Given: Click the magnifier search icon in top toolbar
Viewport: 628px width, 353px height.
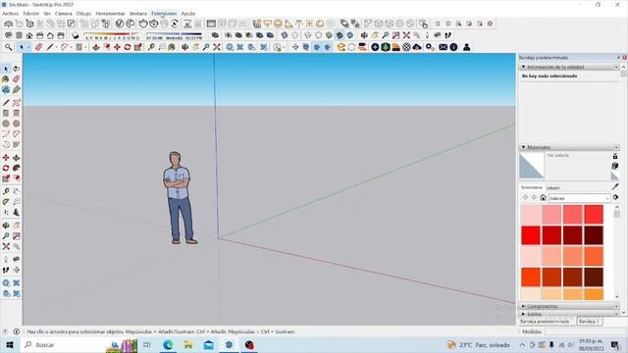Looking at the screenshot, I should (x=8, y=47).
